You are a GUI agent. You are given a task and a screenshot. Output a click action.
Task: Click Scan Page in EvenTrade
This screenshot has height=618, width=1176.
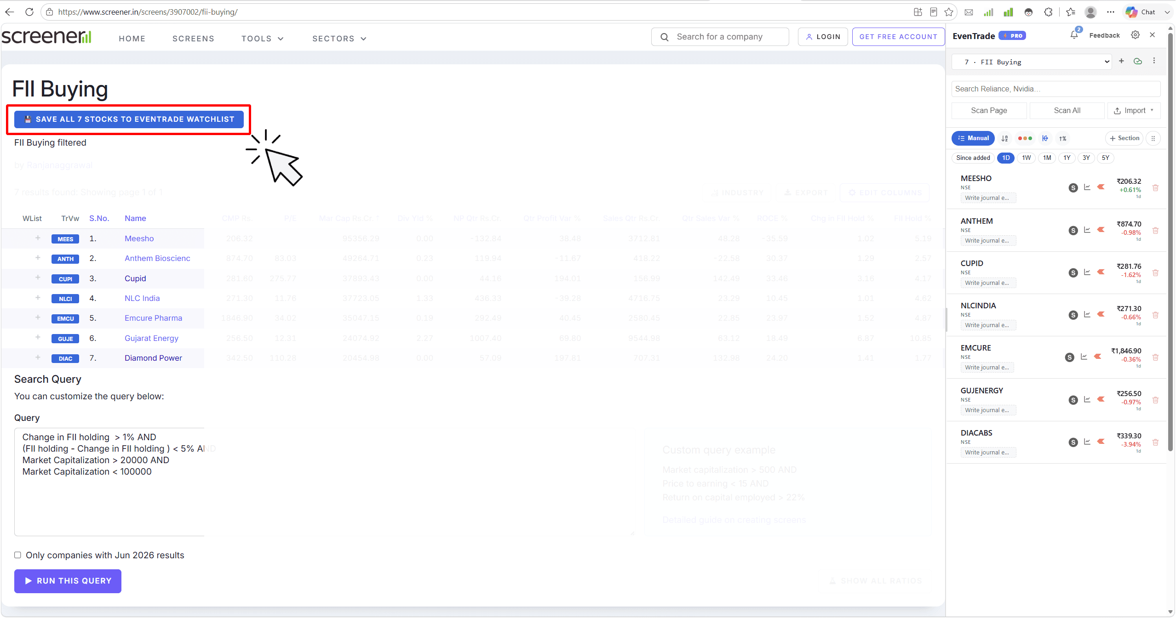pos(989,111)
